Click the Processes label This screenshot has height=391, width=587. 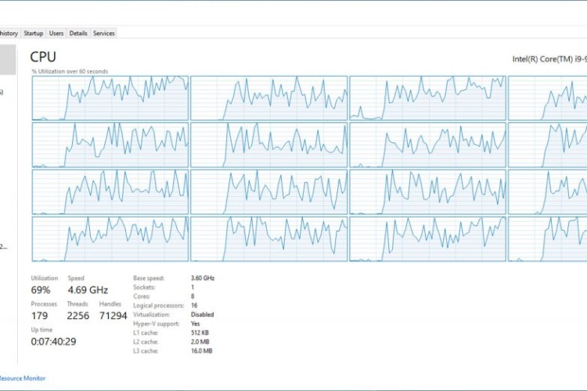click(x=44, y=304)
